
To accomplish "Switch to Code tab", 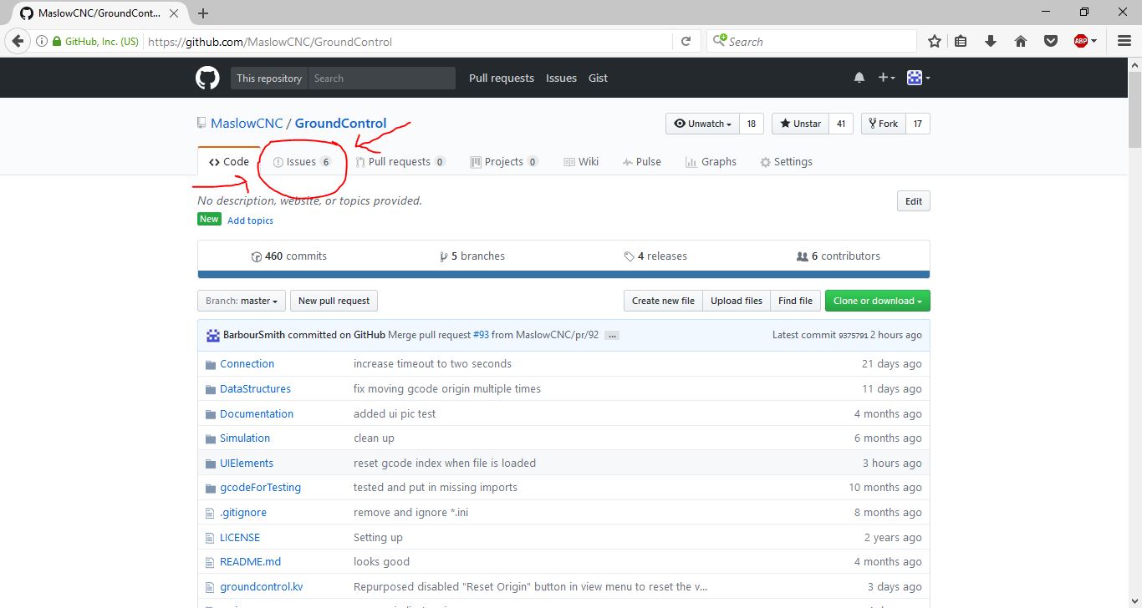I will (x=229, y=162).
